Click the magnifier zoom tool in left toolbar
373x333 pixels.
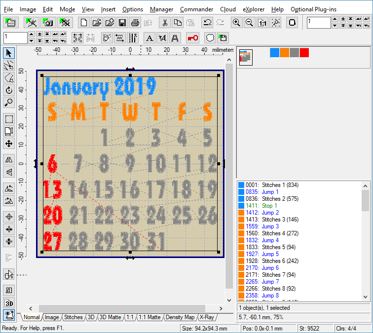[8, 103]
